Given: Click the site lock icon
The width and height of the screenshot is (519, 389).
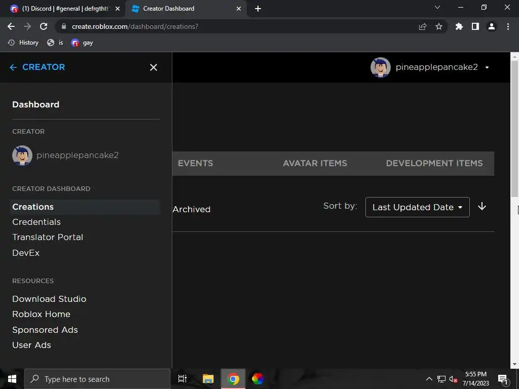Looking at the screenshot, I should [64, 26].
